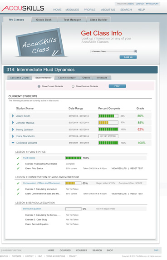The height and width of the screenshot is (260, 167).
Task: Select Show Current Students radio button
Action: tap(39, 86)
